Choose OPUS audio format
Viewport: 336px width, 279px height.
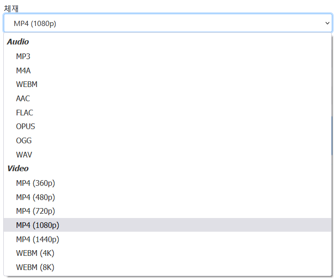coord(168,127)
